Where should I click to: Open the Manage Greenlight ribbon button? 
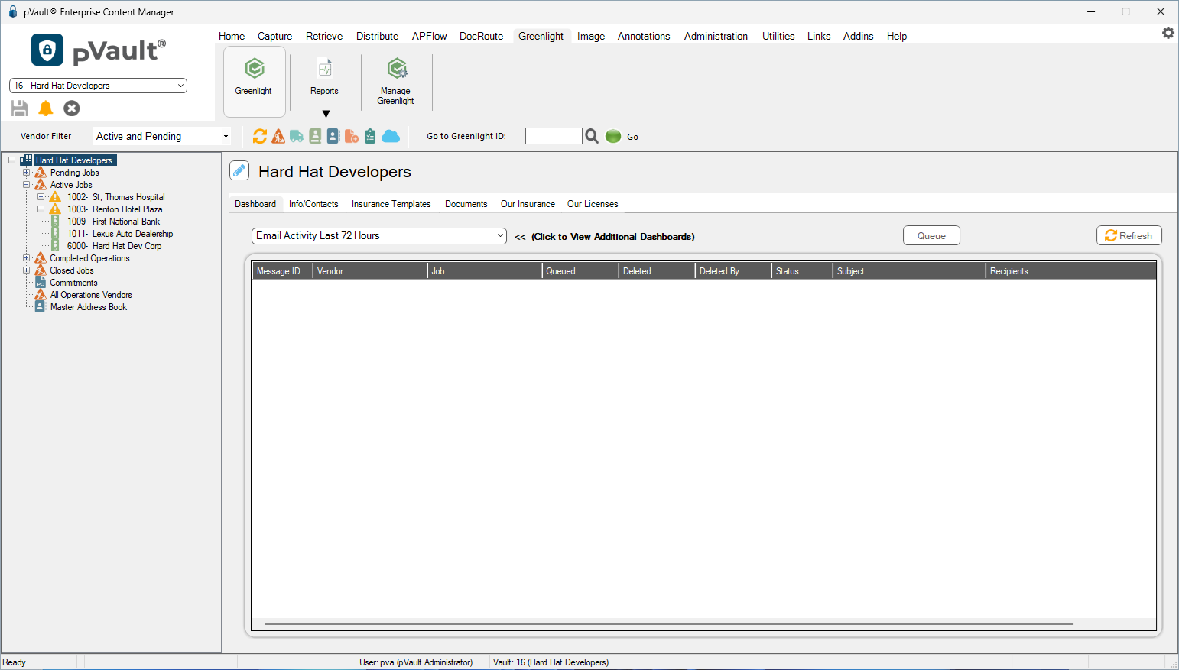[x=396, y=81]
